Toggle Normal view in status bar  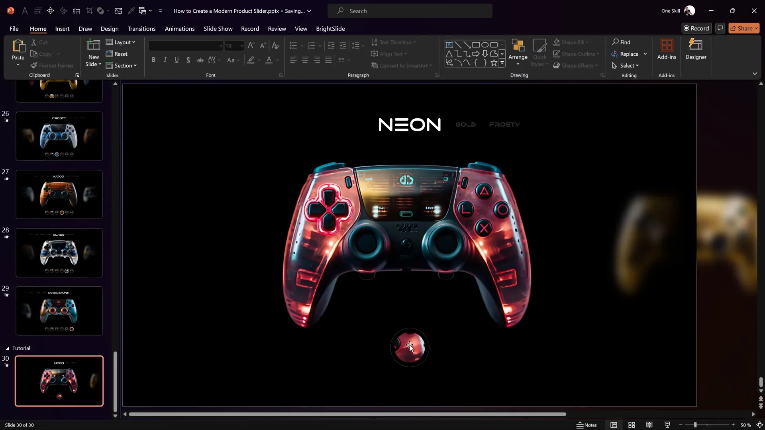tap(614, 425)
